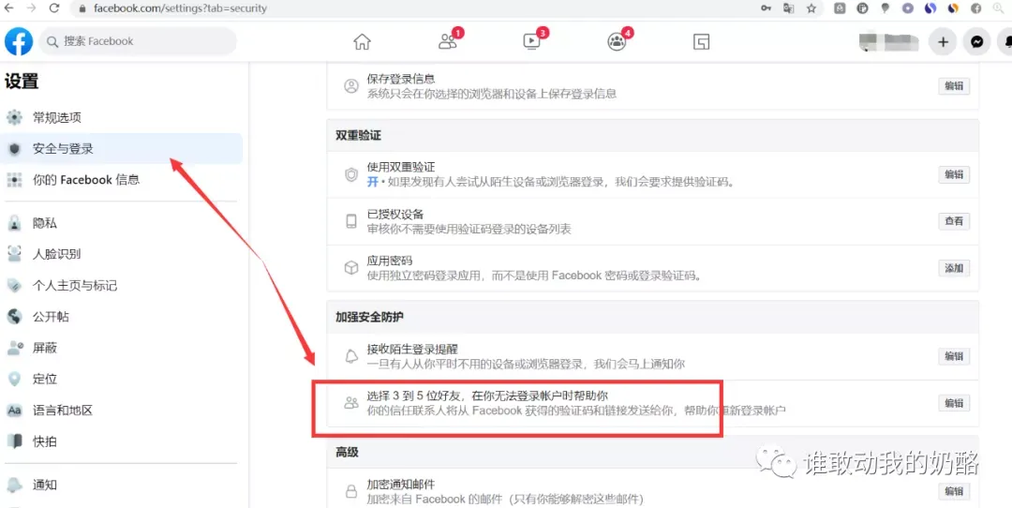Open the Watch video icon with 3 badge
This screenshot has width=1012, height=508.
[x=532, y=42]
